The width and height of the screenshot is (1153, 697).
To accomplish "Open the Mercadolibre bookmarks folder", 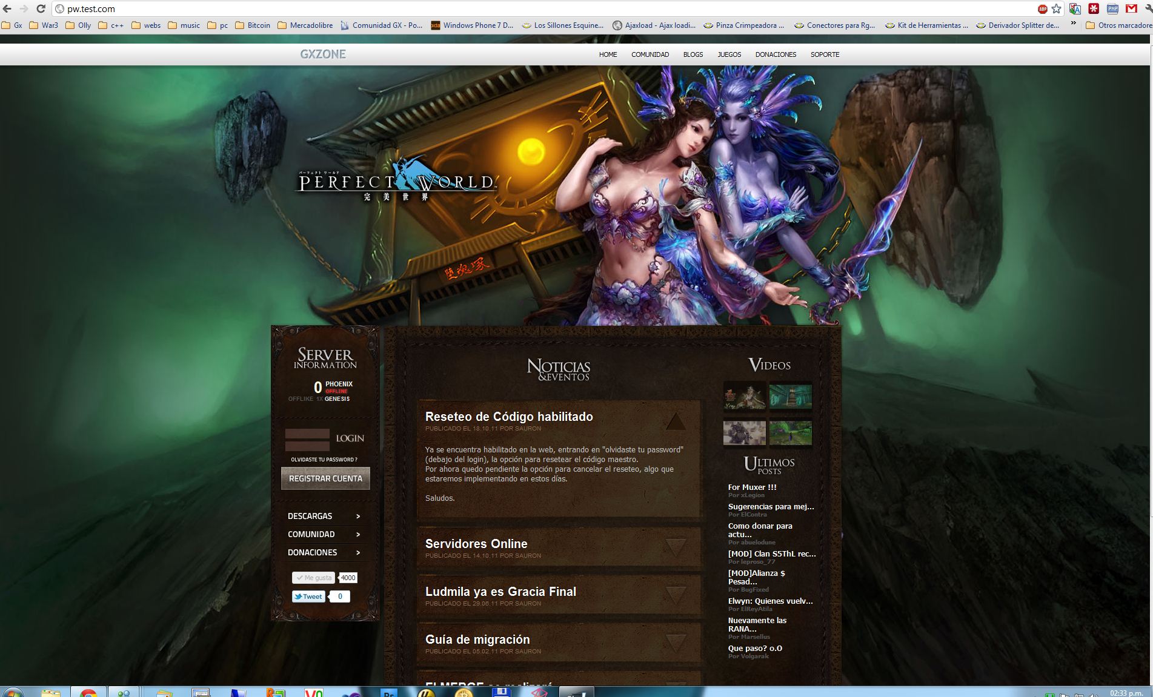I will (x=305, y=25).
